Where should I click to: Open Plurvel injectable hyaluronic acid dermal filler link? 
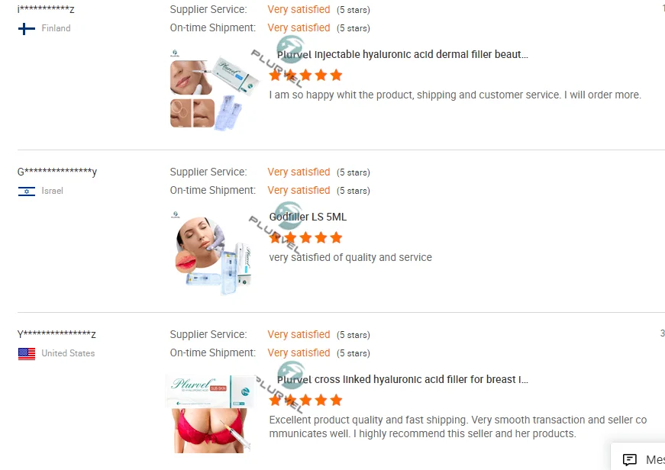tap(402, 54)
